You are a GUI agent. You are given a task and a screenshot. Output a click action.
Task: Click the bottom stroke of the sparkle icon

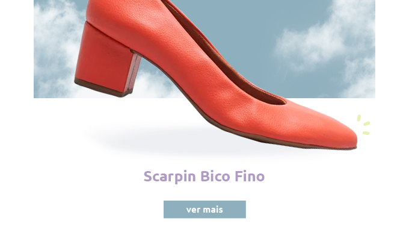pos(366,133)
